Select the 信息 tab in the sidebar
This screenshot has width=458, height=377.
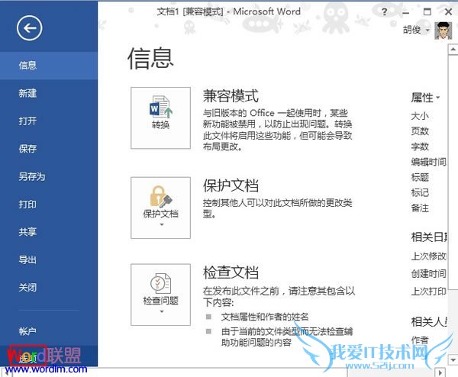(x=49, y=66)
